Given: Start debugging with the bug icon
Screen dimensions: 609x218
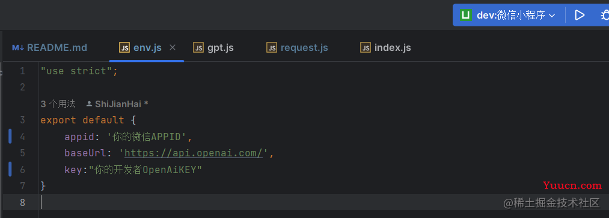Looking at the screenshot, I should click(604, 15).
